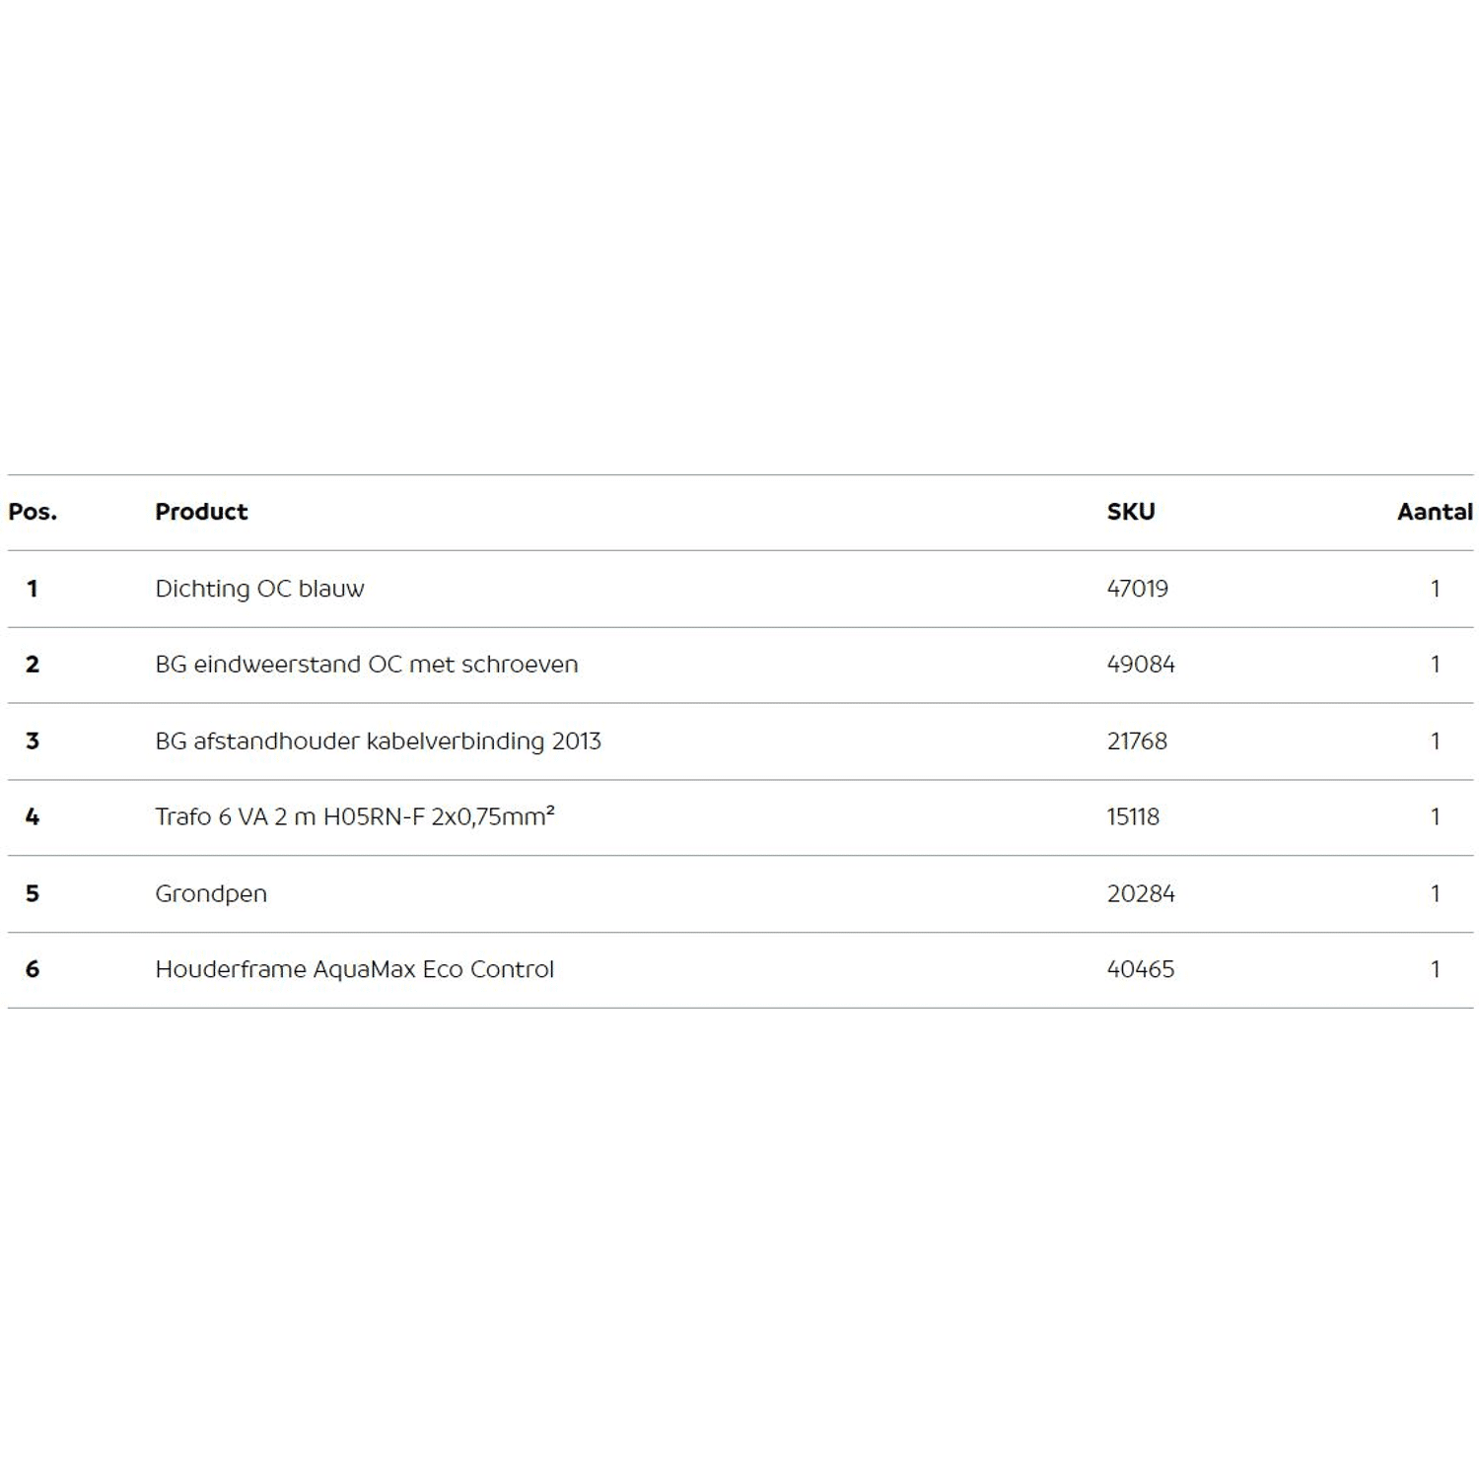The height and width of the screenshot is (1479, 1479).
Task: Click SKU number 47019
Action: (x=1137, y=589)
